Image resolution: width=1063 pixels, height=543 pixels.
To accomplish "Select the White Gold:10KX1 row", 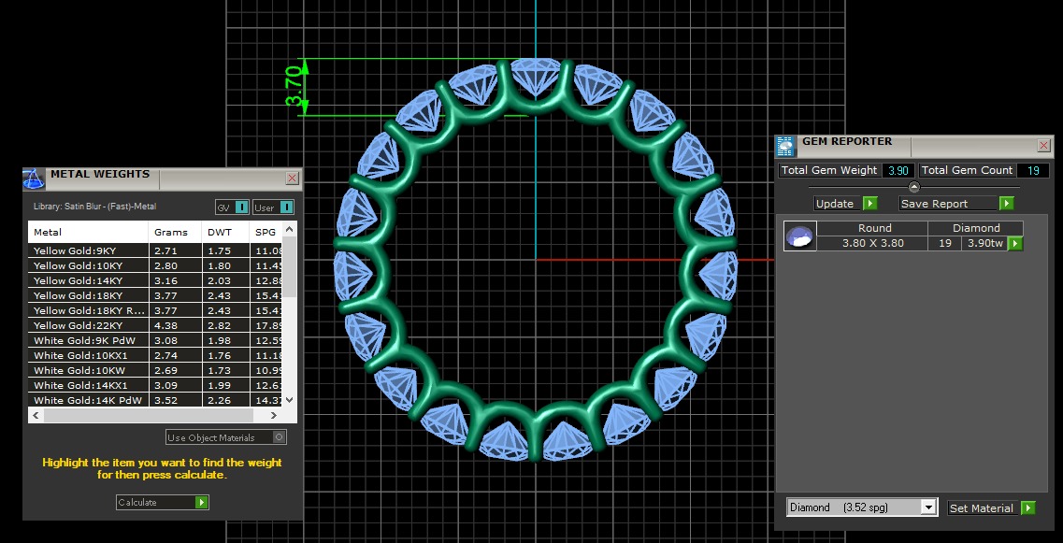I will pos(154,355).
